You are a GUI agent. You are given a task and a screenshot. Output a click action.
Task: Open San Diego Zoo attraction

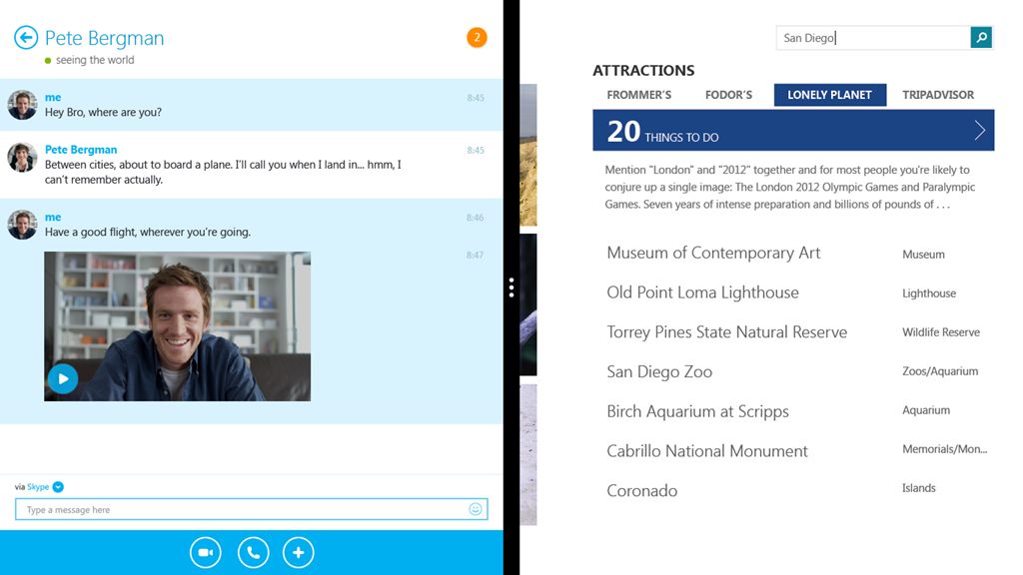659,371
